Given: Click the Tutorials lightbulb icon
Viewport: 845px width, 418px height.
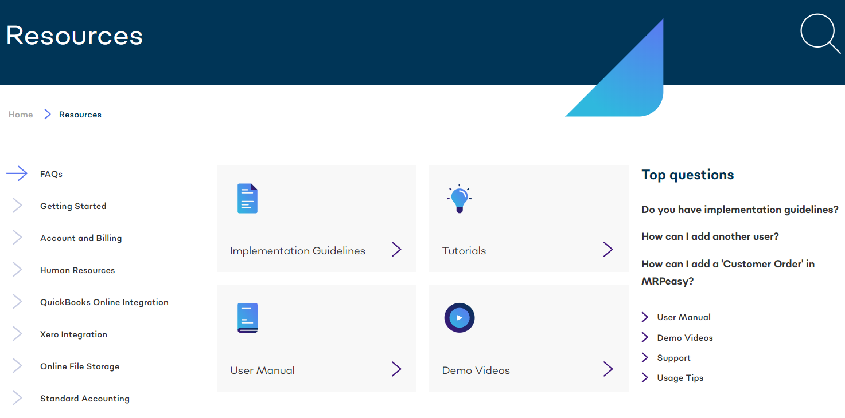Looking at the screenshot, I should (x=459, y=199).
